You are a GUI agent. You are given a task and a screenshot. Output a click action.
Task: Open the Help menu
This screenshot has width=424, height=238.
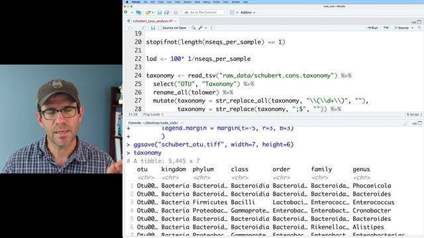pos(245,2)
